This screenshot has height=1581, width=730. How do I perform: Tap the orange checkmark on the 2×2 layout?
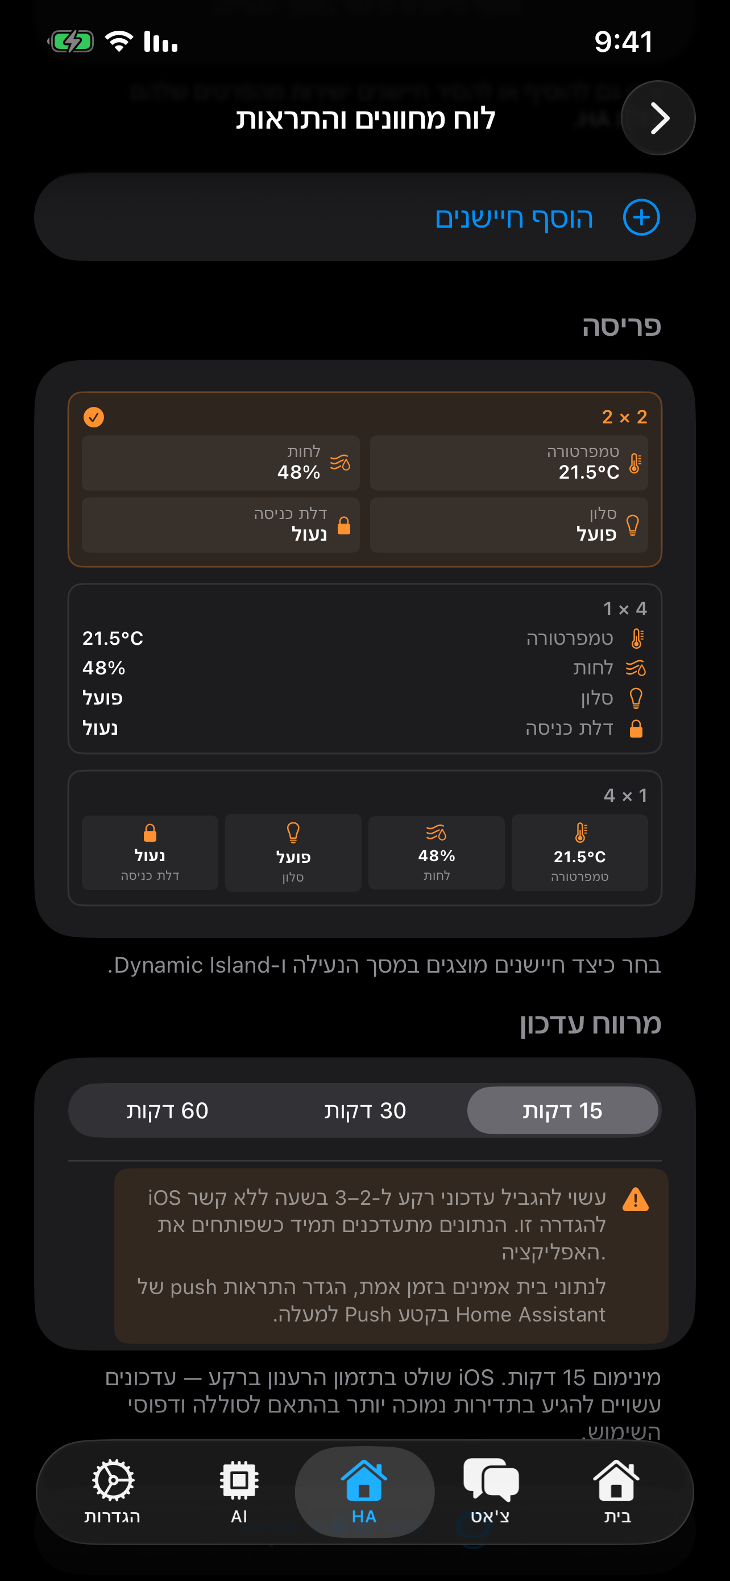click(x=93, y=417)
